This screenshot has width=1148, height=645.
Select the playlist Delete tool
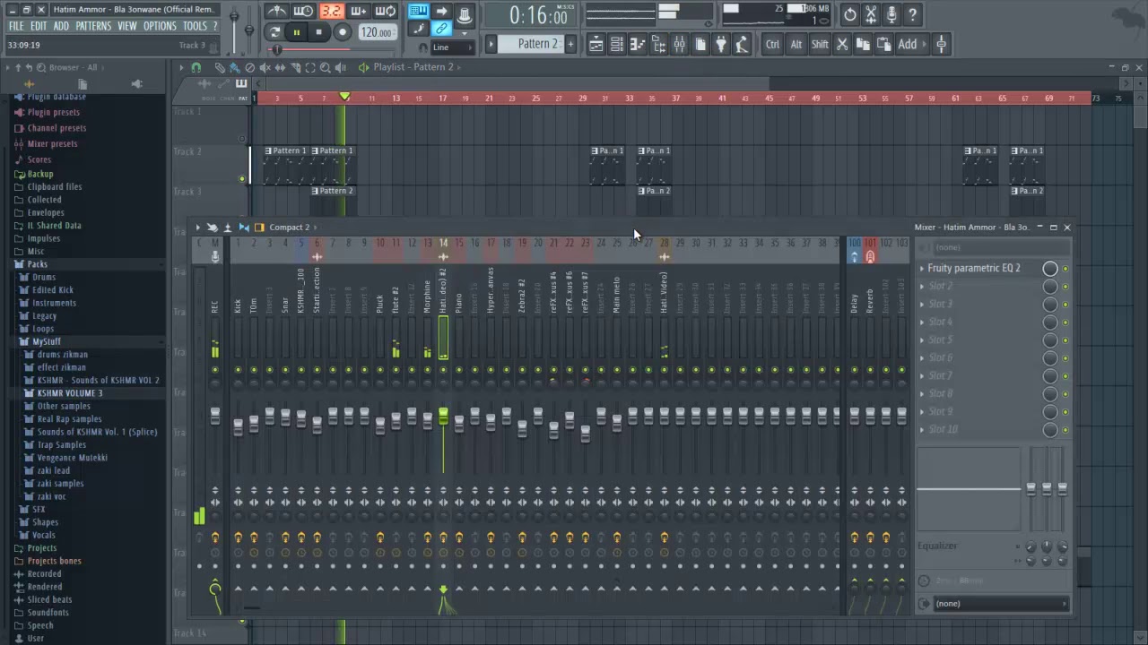(250, 67)
